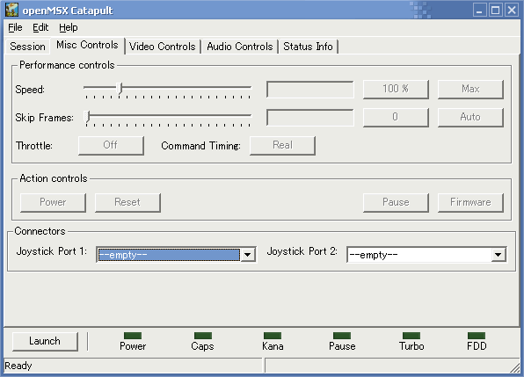524x377 pixels.
Task: Open Joystick Port 1 dropdown arrow
Action: [x=248, y=255]
